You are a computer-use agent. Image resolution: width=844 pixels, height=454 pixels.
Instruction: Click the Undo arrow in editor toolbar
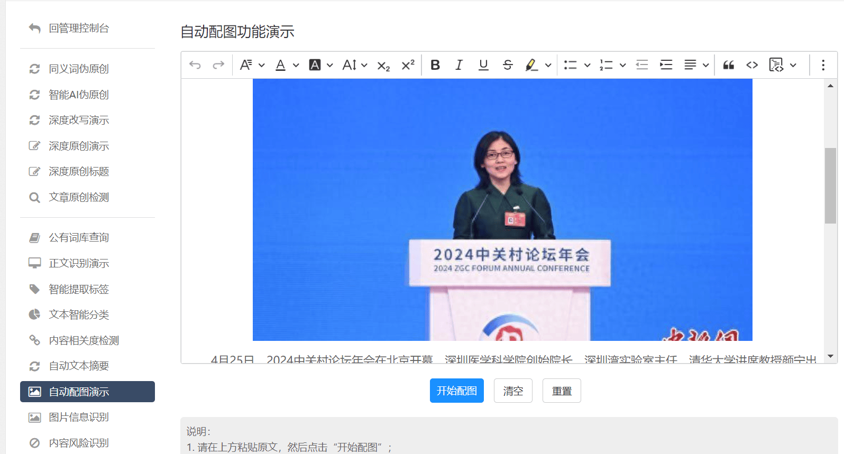point(195,65)
